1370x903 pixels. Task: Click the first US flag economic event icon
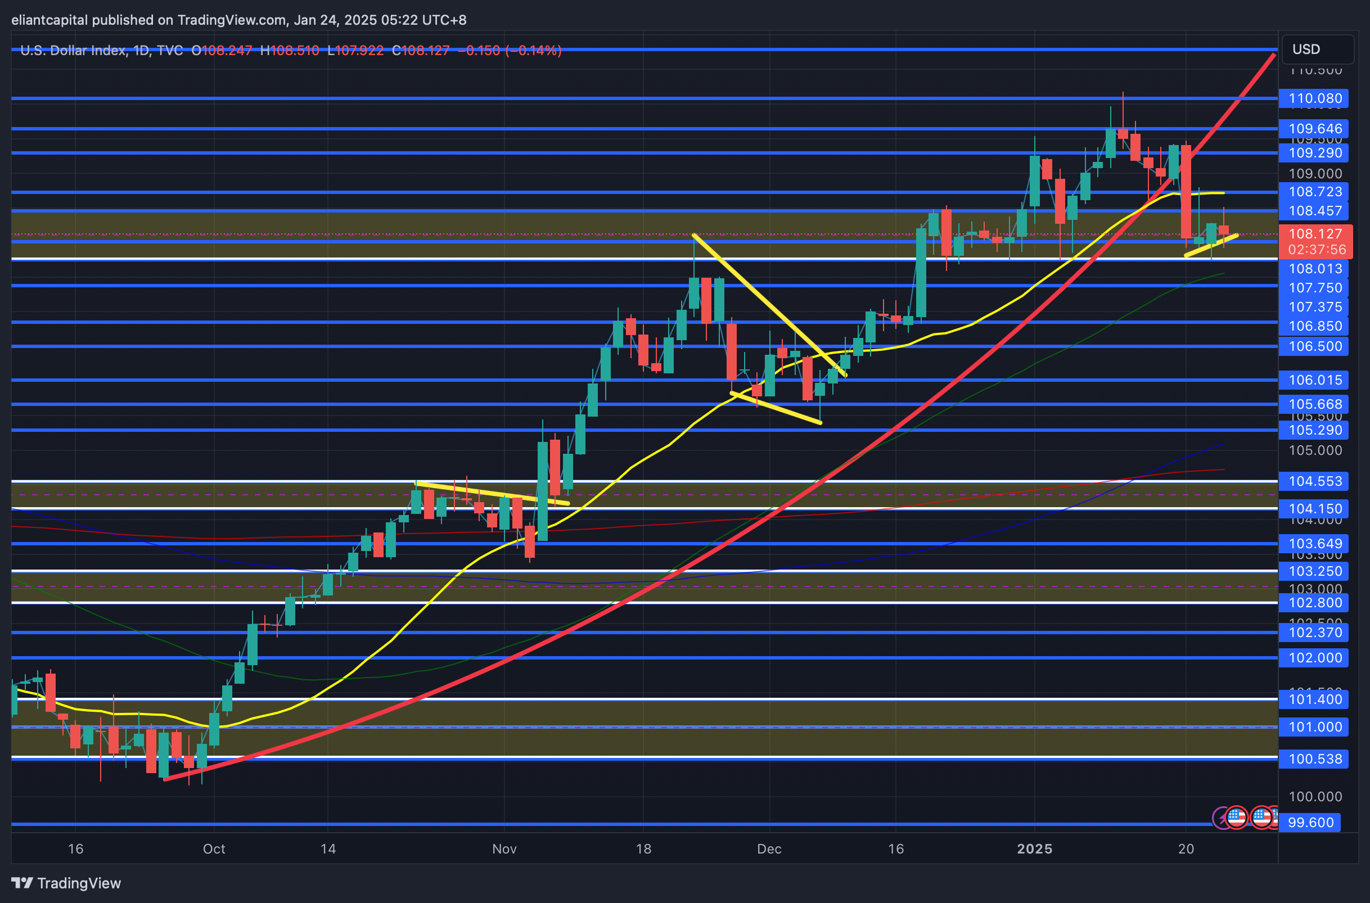(x=1236, y=817)
